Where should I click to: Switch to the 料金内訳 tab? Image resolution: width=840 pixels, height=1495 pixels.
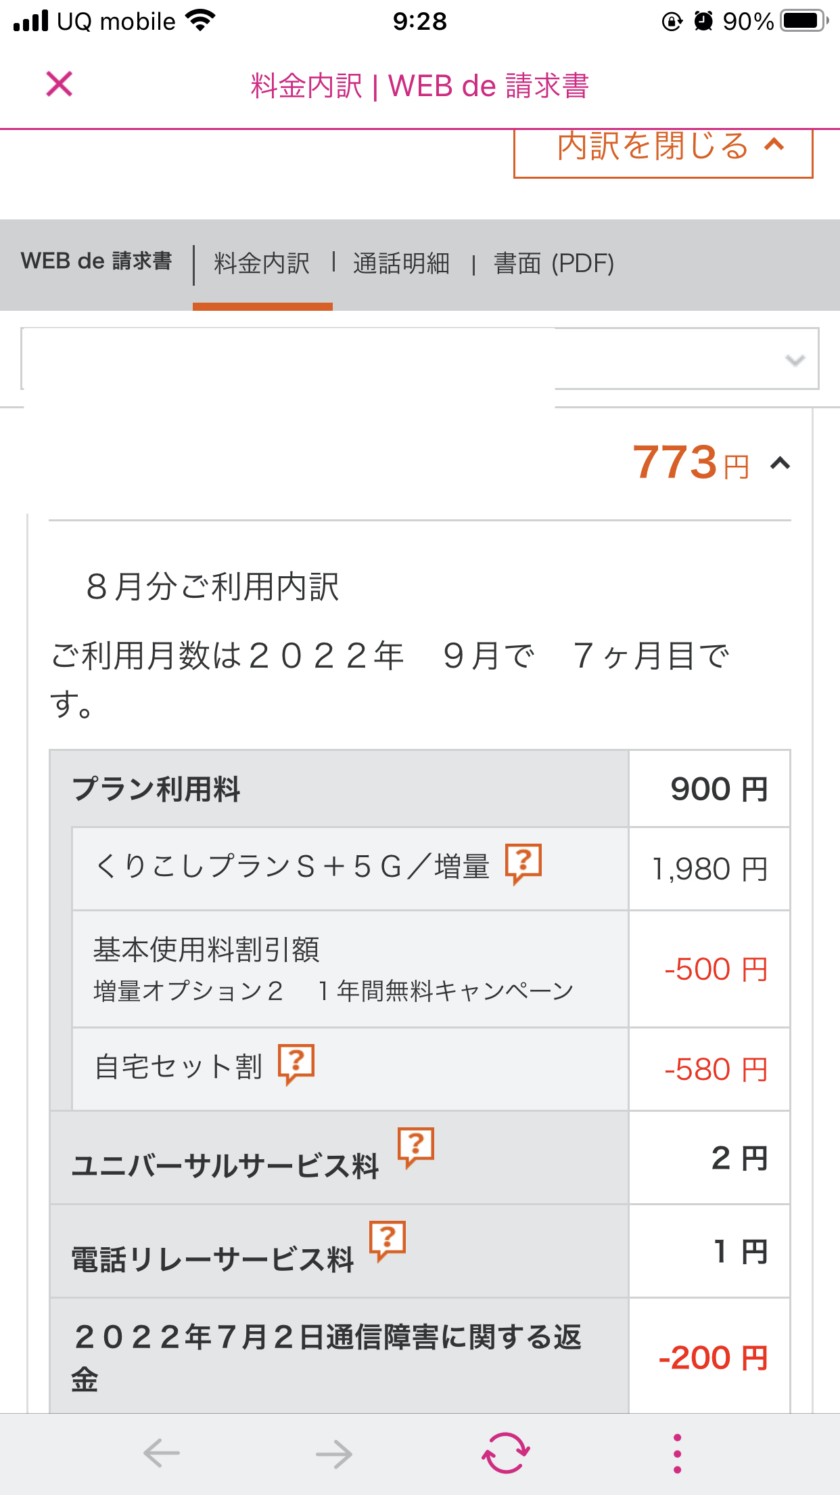point(262,263)
